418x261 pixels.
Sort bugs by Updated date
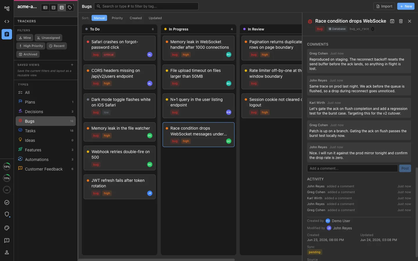point(155,18)
